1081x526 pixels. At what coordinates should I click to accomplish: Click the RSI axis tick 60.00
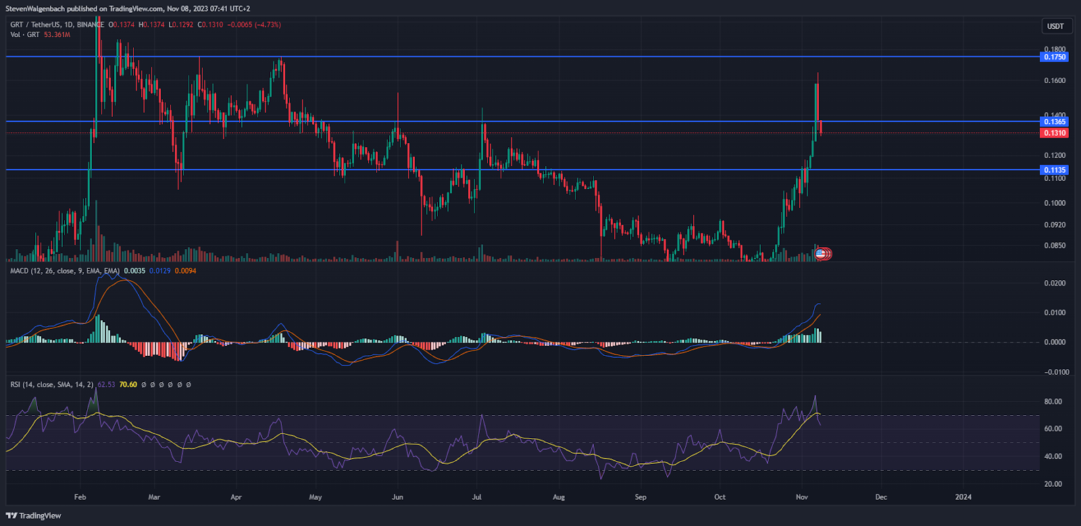(1053, 429)
